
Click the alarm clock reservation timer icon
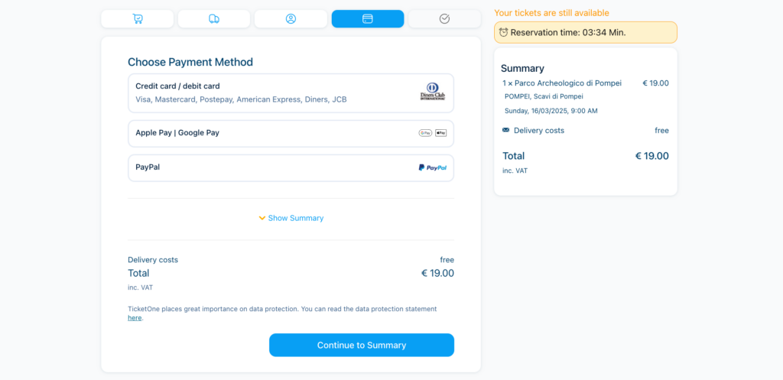[503, 32]
